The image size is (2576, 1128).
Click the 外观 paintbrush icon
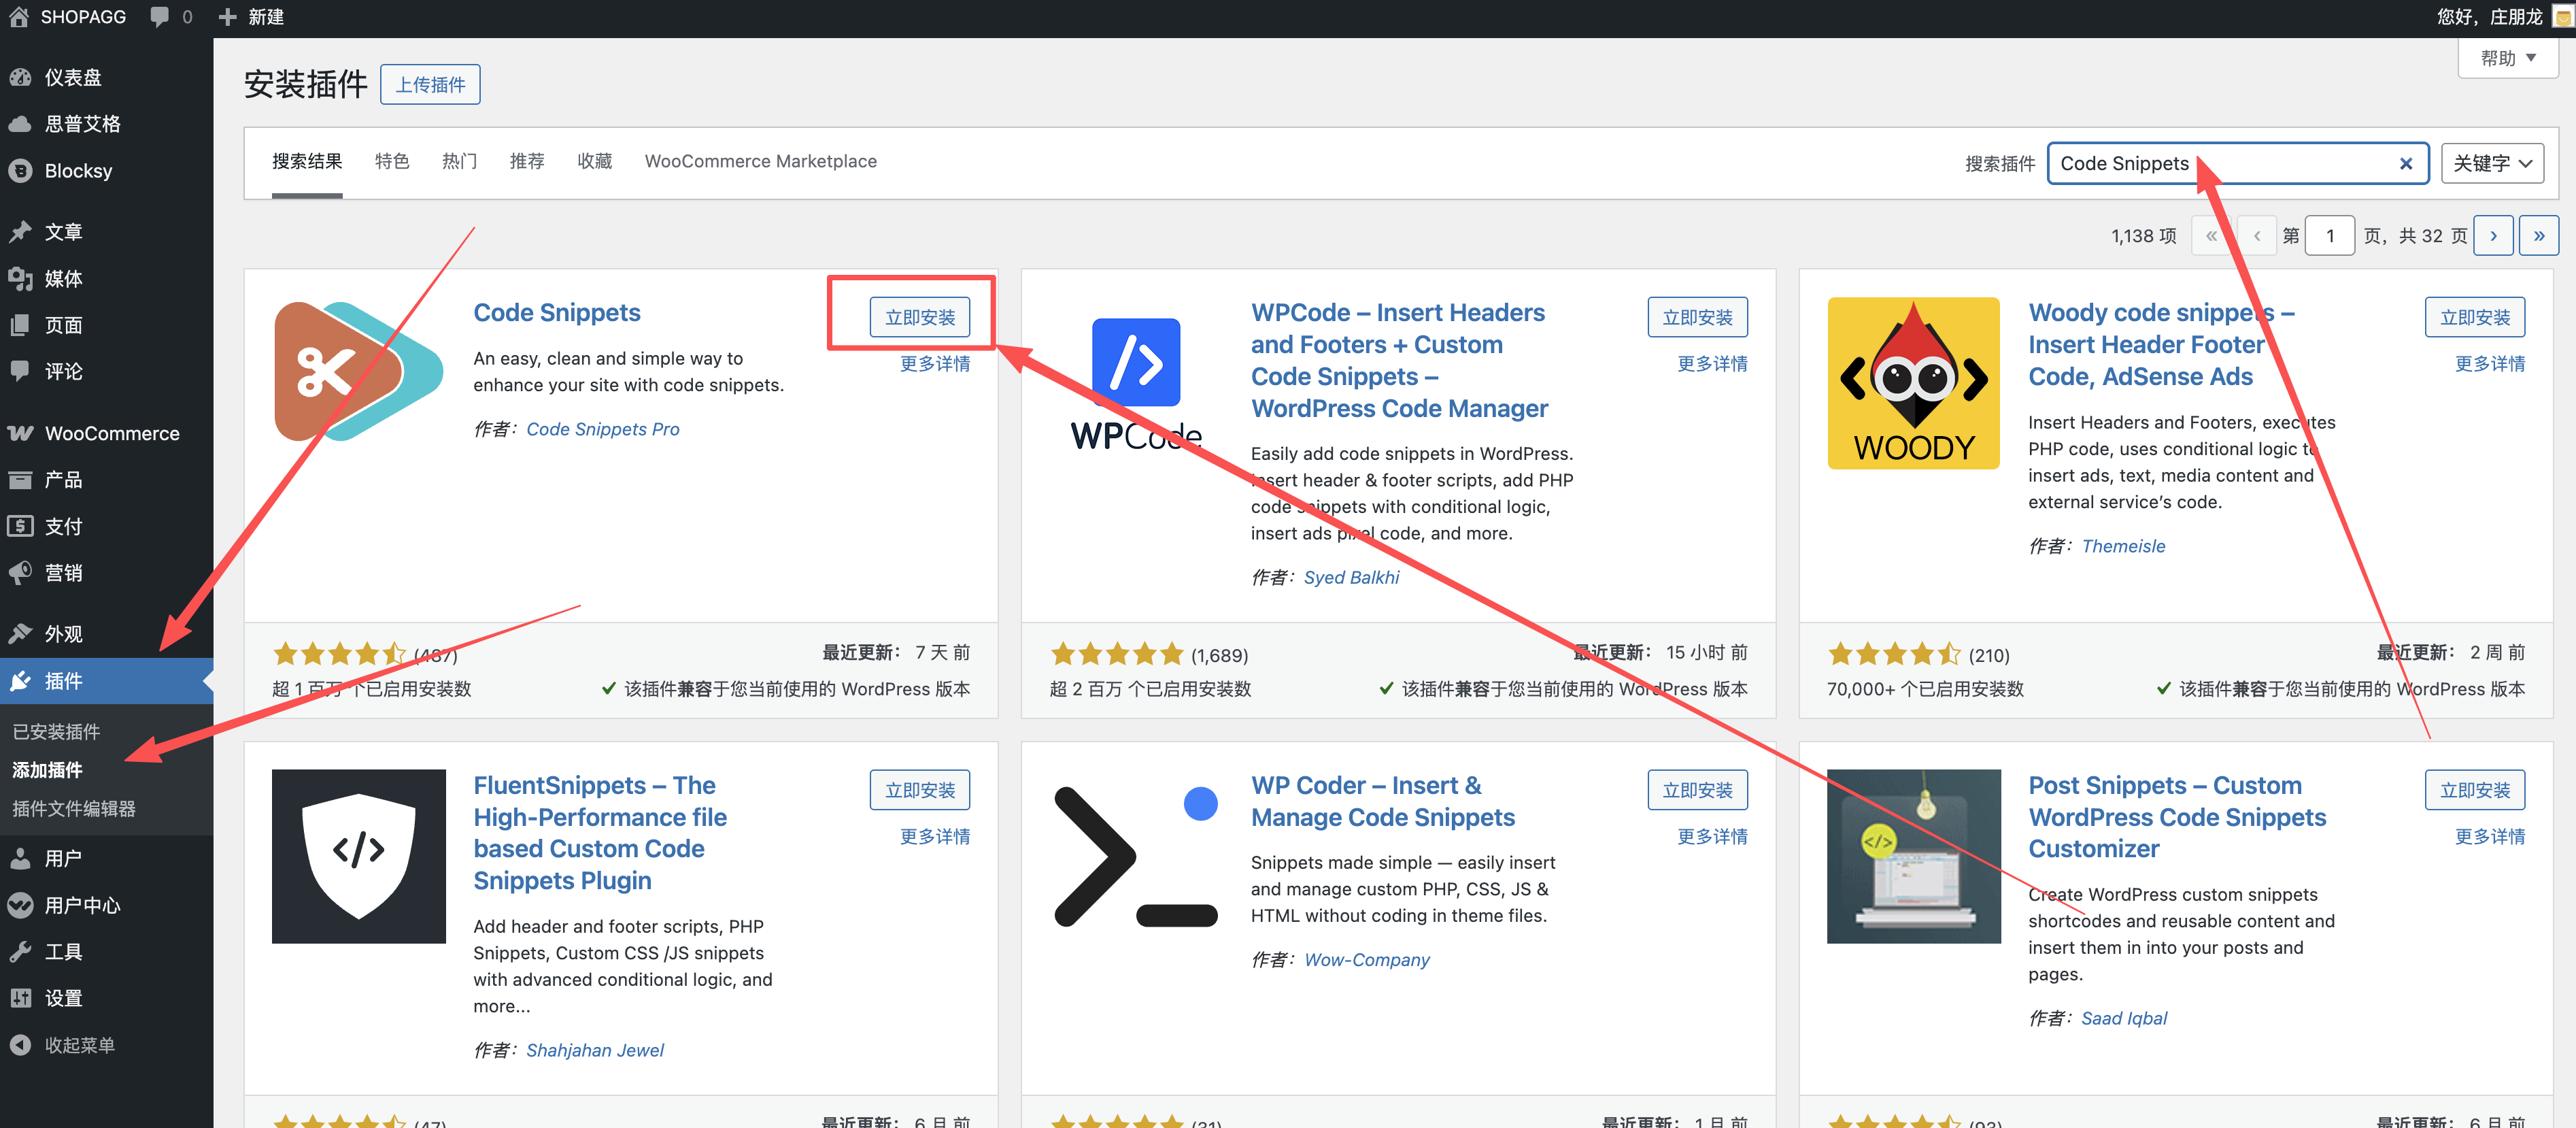pyautogui.click(x=20, y=634)
